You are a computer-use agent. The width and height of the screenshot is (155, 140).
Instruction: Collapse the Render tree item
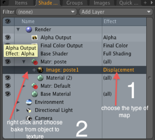tap(18, 30)
